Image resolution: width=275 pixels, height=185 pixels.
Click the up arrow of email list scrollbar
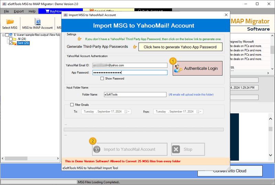(272, 36)
